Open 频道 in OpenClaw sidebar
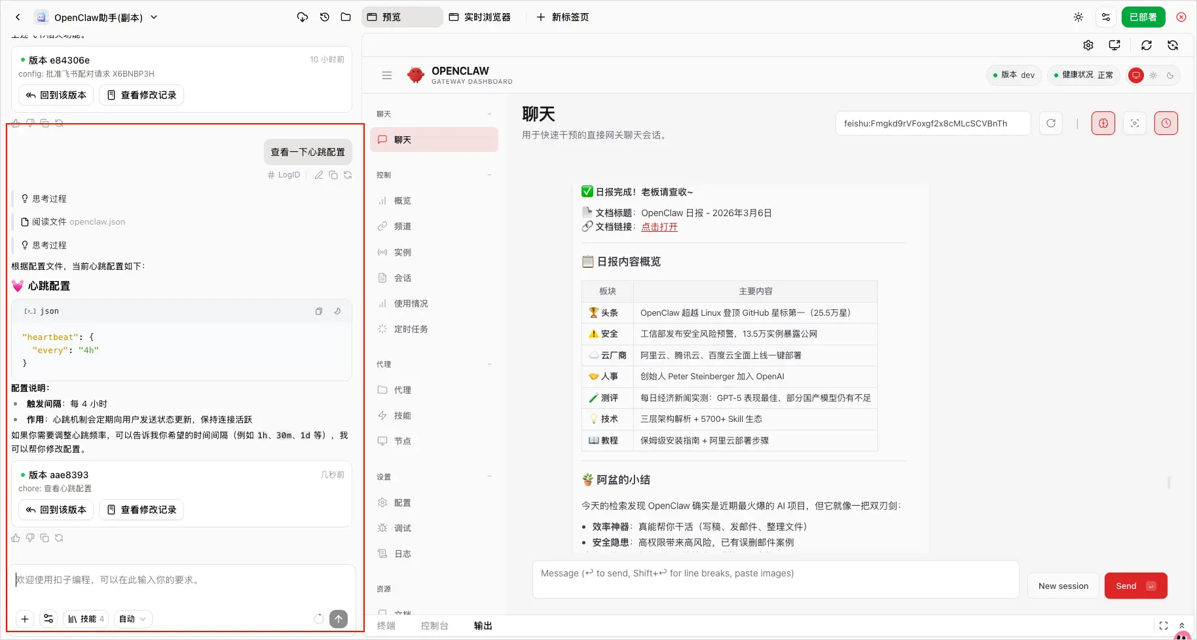The image size is (1197, 640). click(x=434, y=226)
